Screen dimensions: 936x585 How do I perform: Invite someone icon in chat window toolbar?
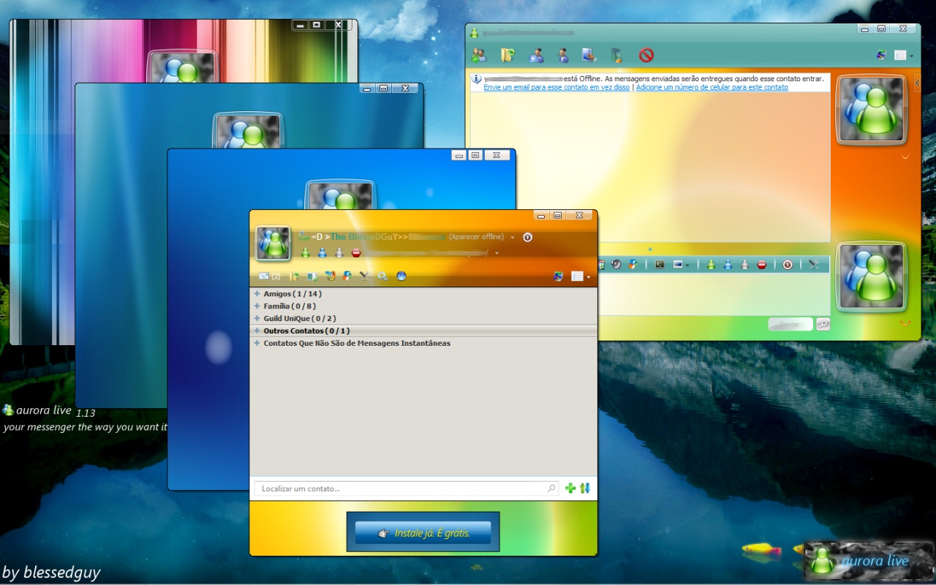(x=479, y=55)
